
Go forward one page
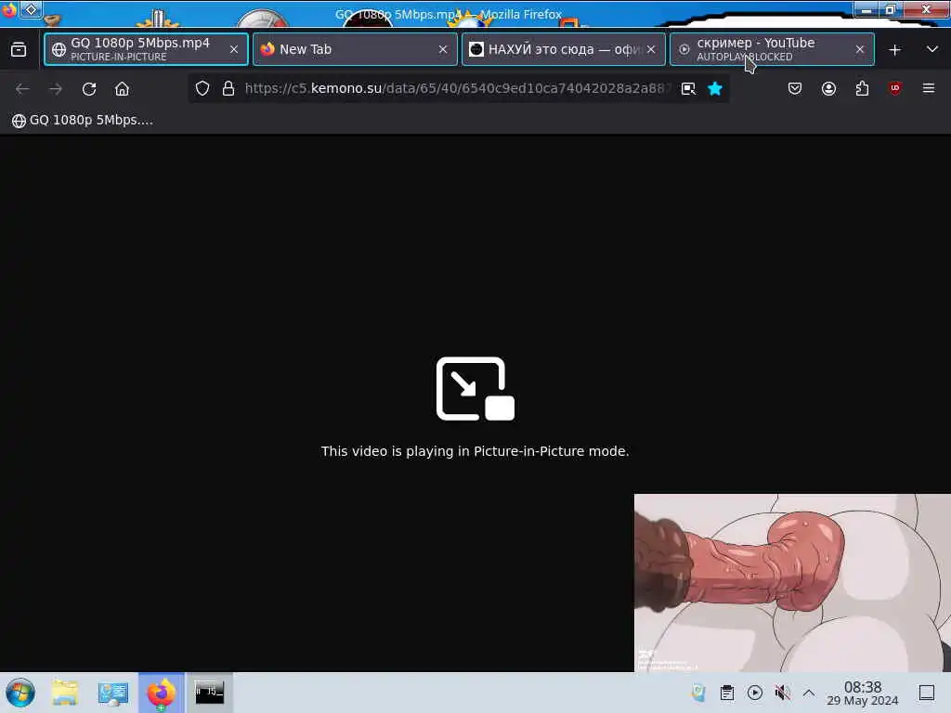[56, 89]
